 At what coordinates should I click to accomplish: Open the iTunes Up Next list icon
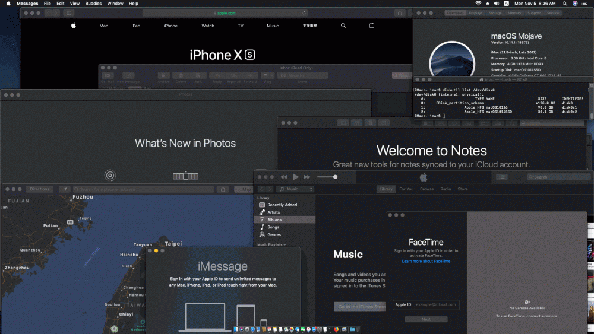501,177
